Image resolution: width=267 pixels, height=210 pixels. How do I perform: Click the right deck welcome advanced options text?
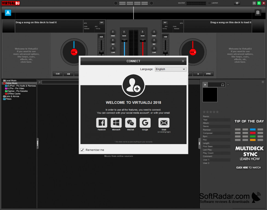(x=240, y=55)
